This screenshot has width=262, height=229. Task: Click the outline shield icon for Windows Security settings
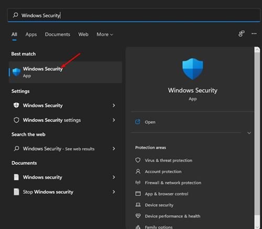(x=16, y=120)
